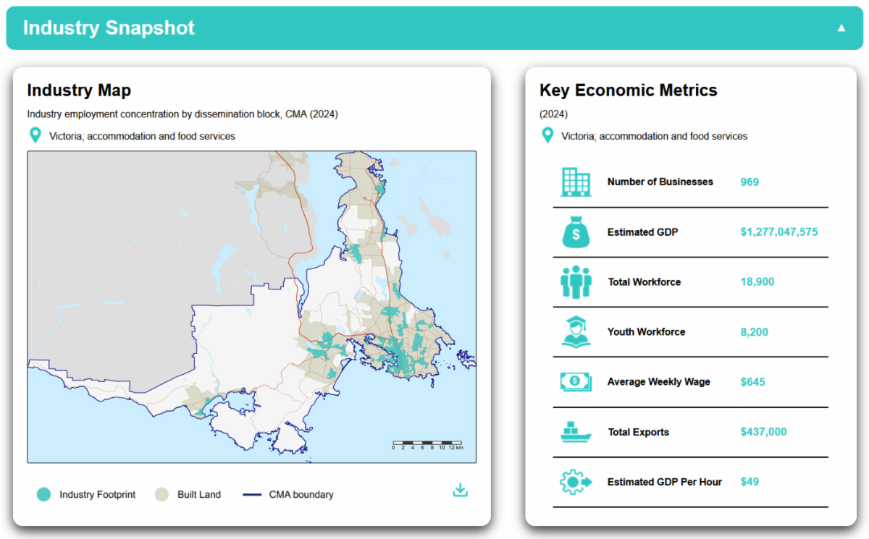This screenshot has width=869, height=539.
Task: Click the Industry Footprint legend swatch
Action: pos(44,495)
